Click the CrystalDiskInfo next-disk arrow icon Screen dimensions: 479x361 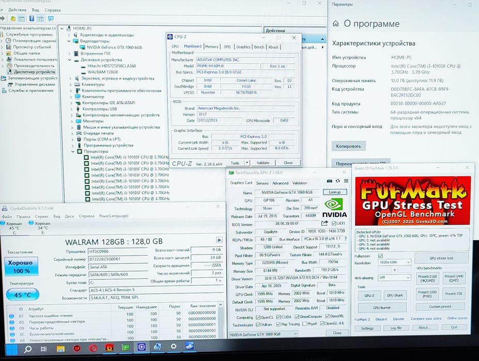pyautogui.click(x=219, y=240)
